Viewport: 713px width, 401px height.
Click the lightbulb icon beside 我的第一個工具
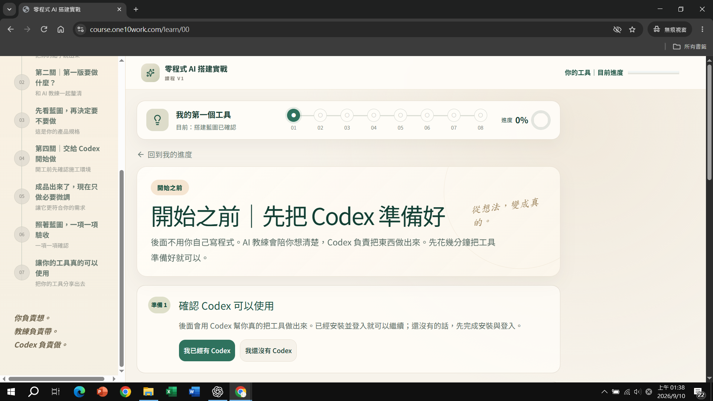pos(157,120)
